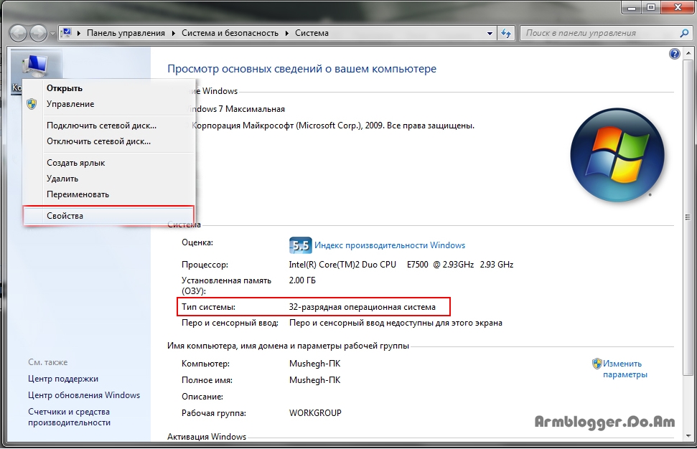
Task: Open Центр поддержки link
Action: (63, 379)
